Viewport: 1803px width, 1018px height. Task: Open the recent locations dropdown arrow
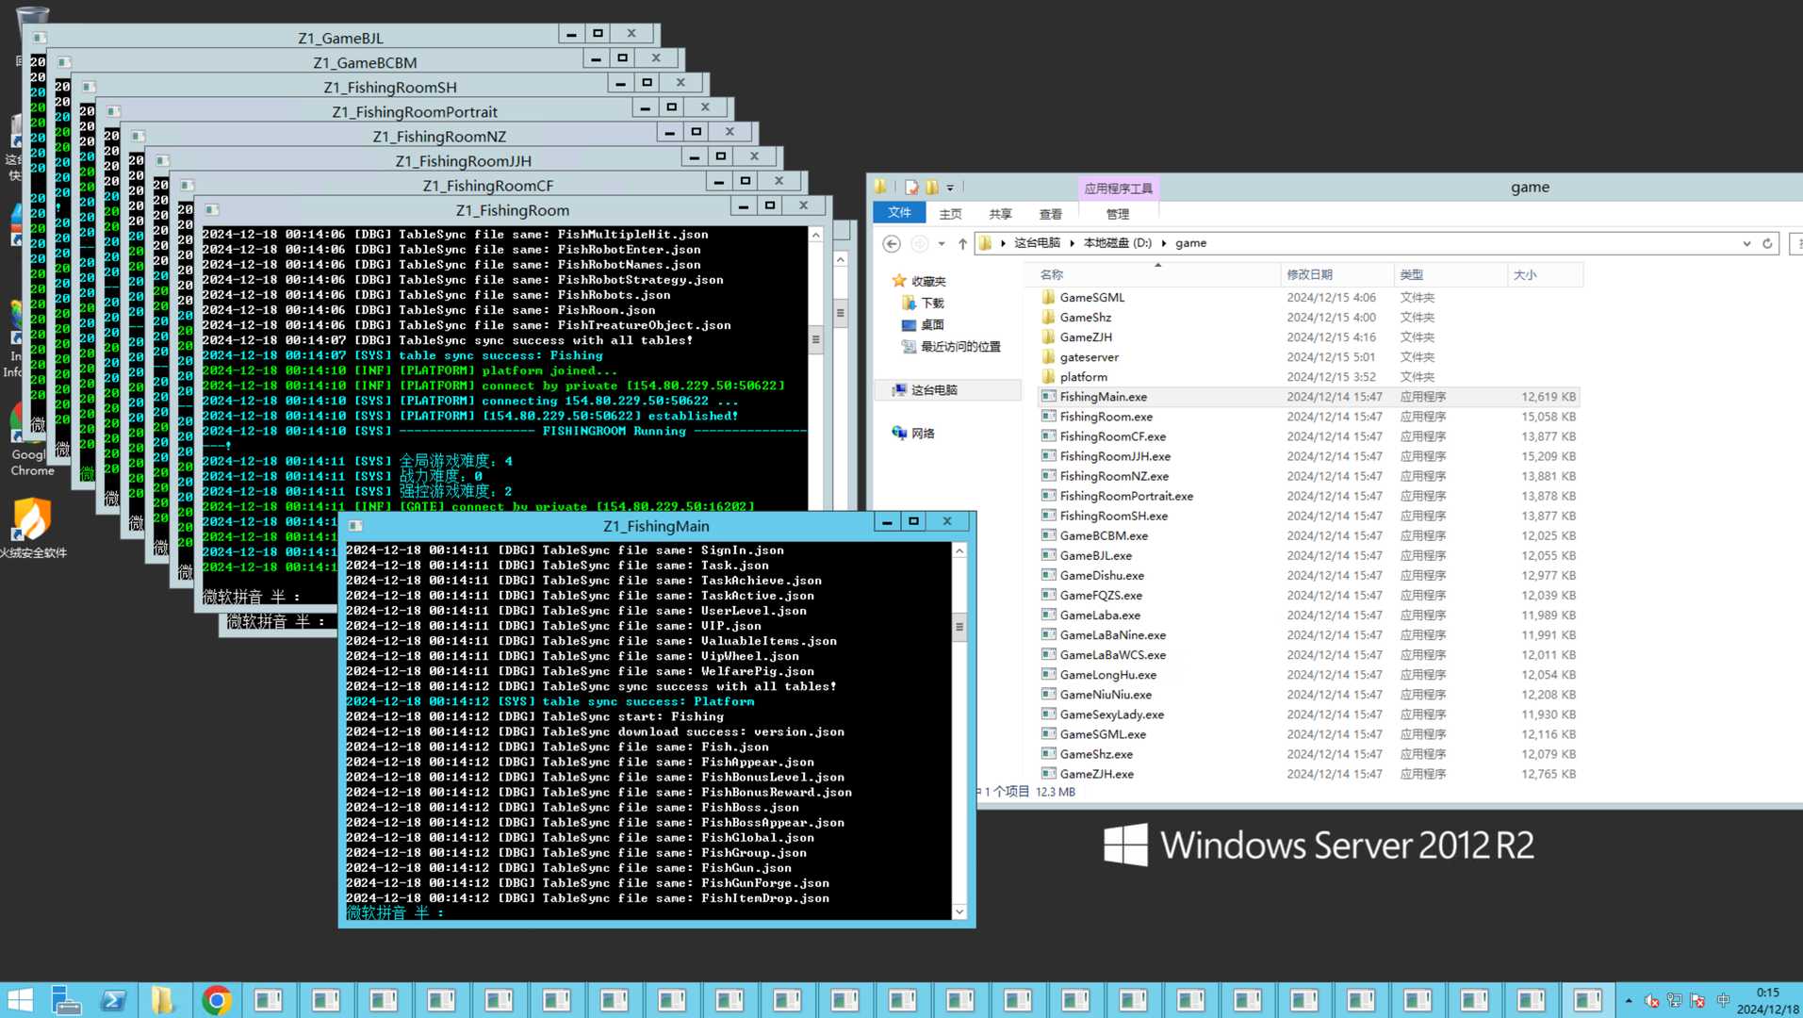[942, 244]
